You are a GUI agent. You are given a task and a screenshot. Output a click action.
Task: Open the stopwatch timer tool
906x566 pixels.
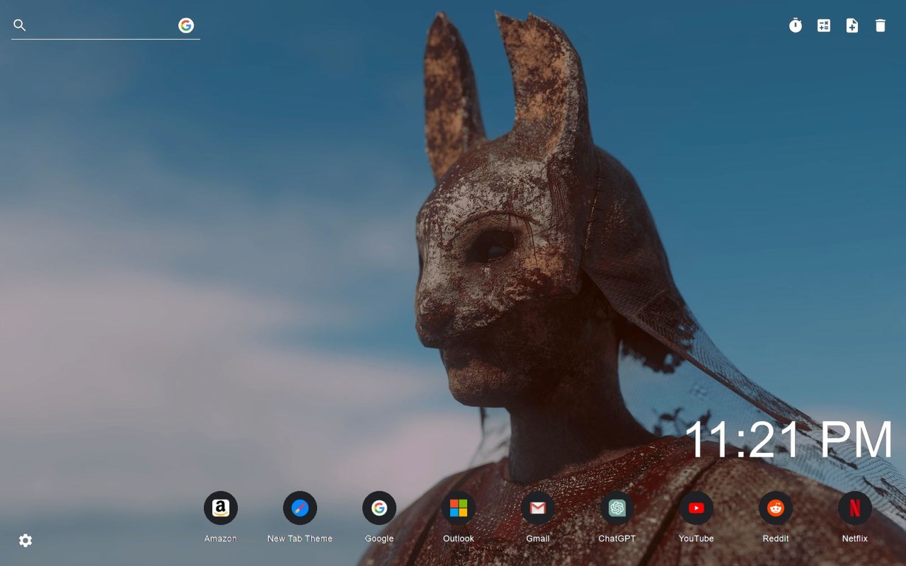click(x=796, y=25)
